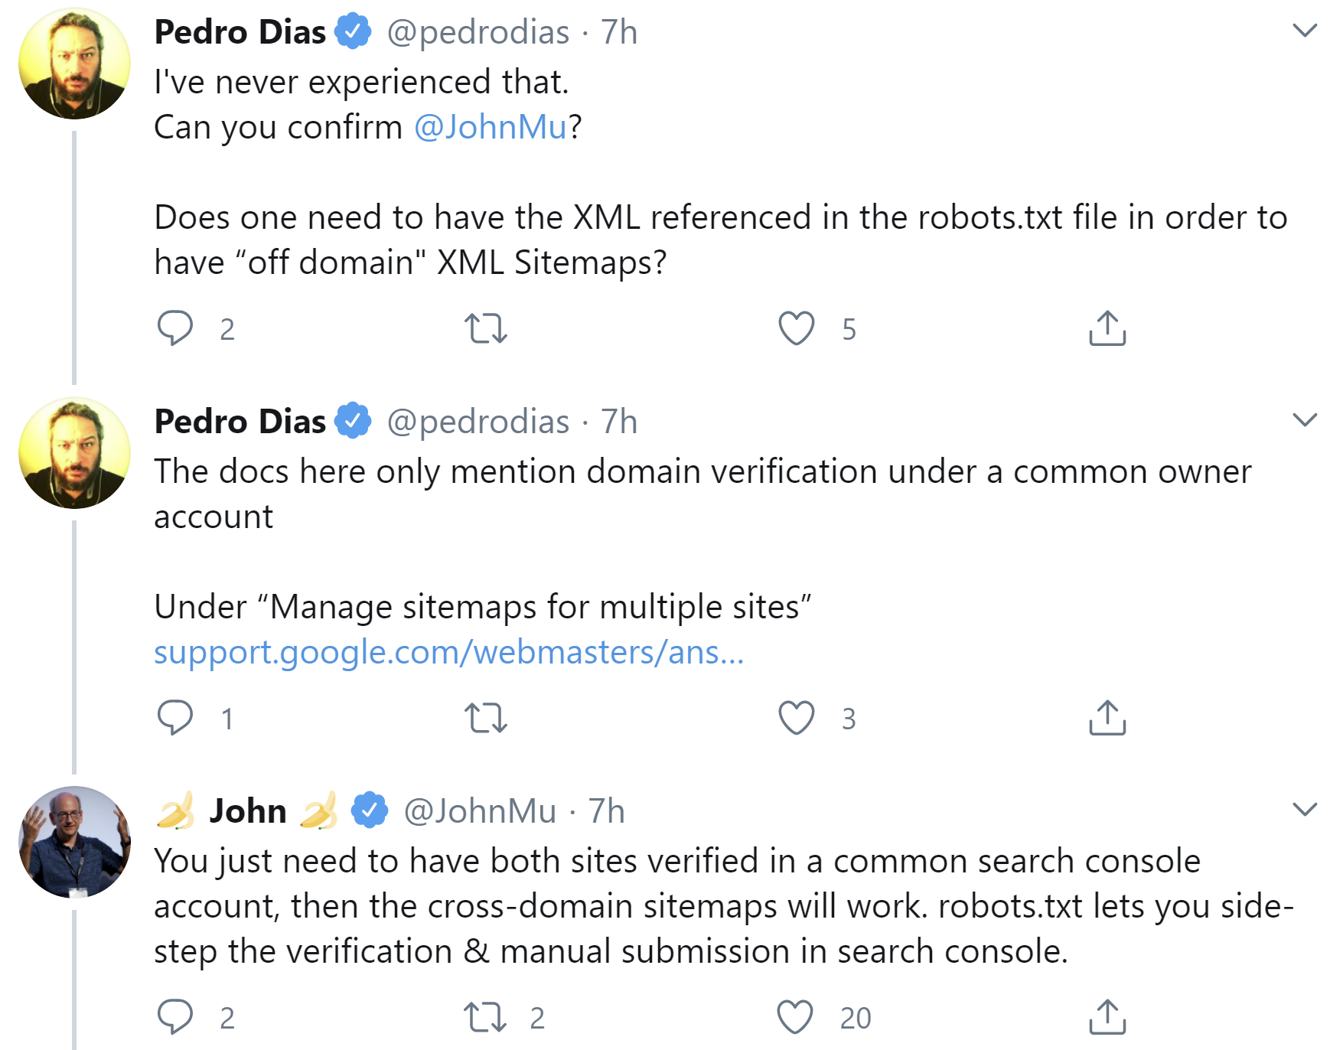
Task: Retweet Pedro Dias's robots.txt question tweet
Action: pyautogui.click(x=487, y=329)
